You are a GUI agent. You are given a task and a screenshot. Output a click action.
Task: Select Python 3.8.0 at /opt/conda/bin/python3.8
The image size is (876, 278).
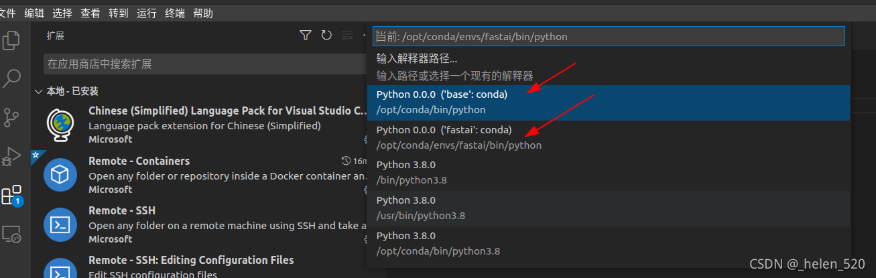pyautogui.click(x=609, y=243)
